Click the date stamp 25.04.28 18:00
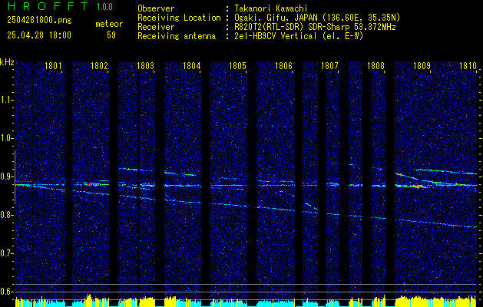This screenshot has width=483, height=307. tap(39, 35)
